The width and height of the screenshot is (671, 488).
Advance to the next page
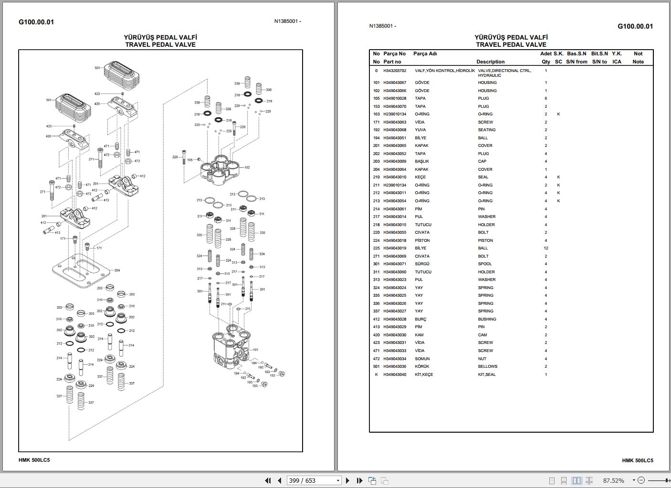(348, 481)
